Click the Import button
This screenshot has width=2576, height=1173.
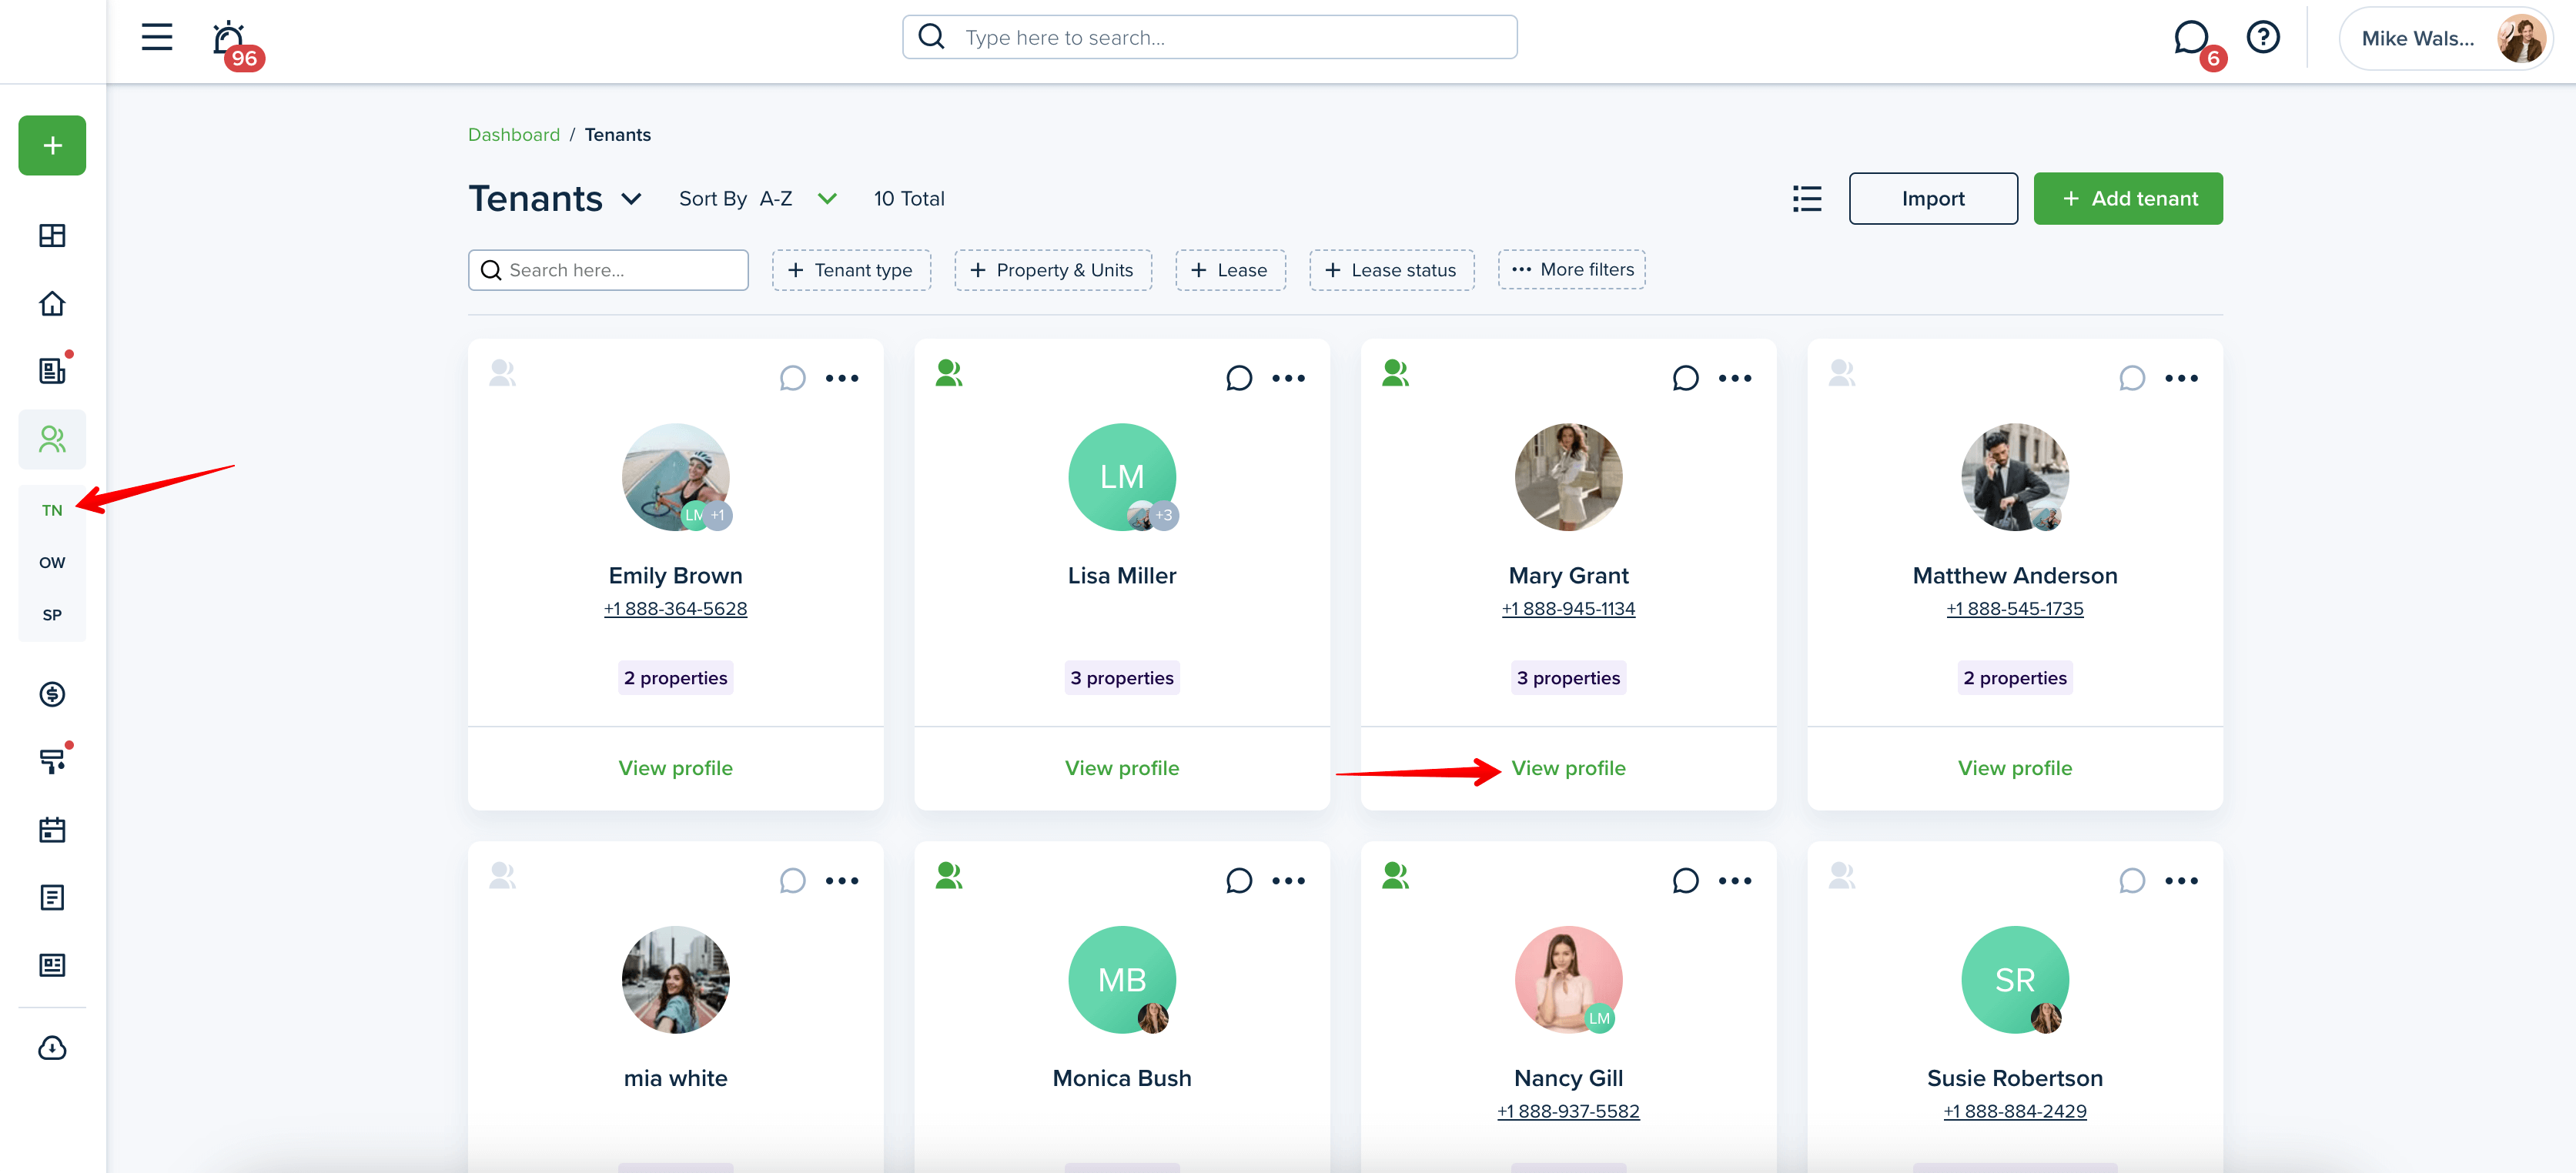coord(1932,198)
